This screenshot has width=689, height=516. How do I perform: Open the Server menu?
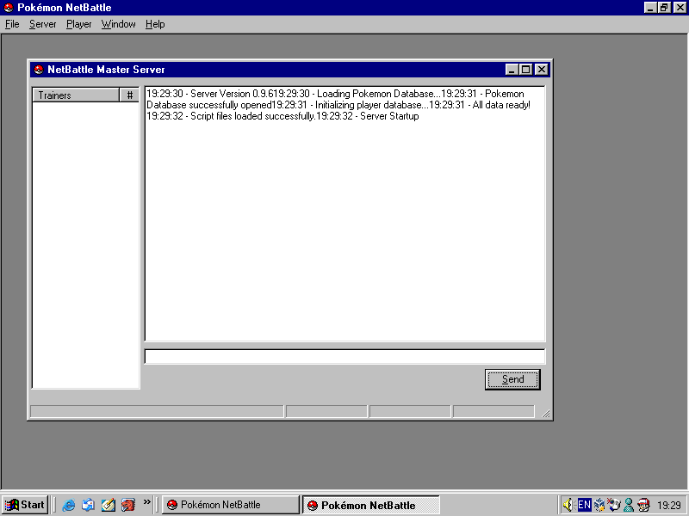(42, 24)
